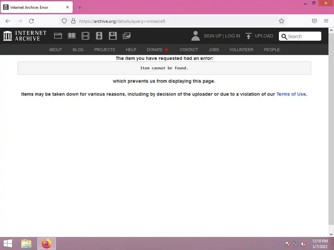This screenshot has width=334, height=250.
Task: Open the Web (Wayback) icon
Action: point(58,36)
